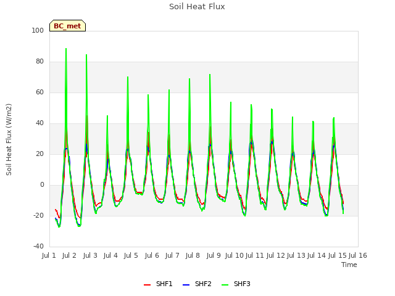Click the green SHF3 legend color marker

click(x=225, y=285)
